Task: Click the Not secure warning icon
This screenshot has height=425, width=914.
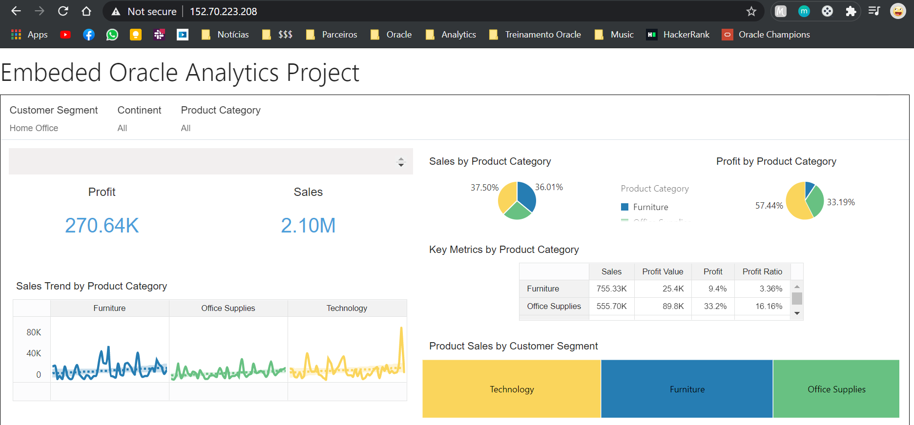Action: click(116, 12)
